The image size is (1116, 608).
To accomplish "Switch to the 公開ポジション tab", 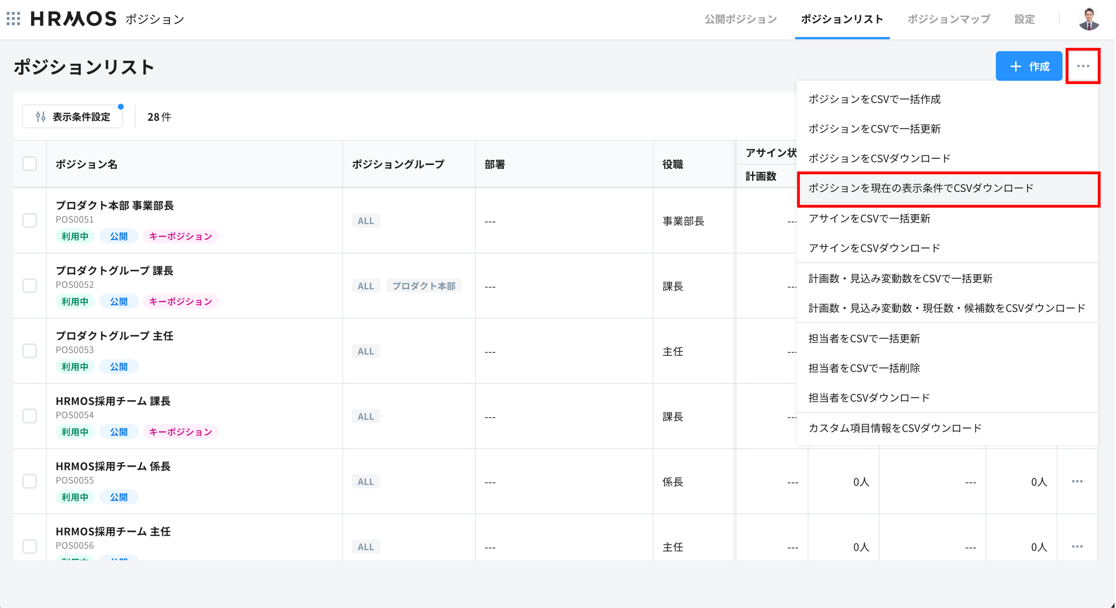I will click(741, 19).
